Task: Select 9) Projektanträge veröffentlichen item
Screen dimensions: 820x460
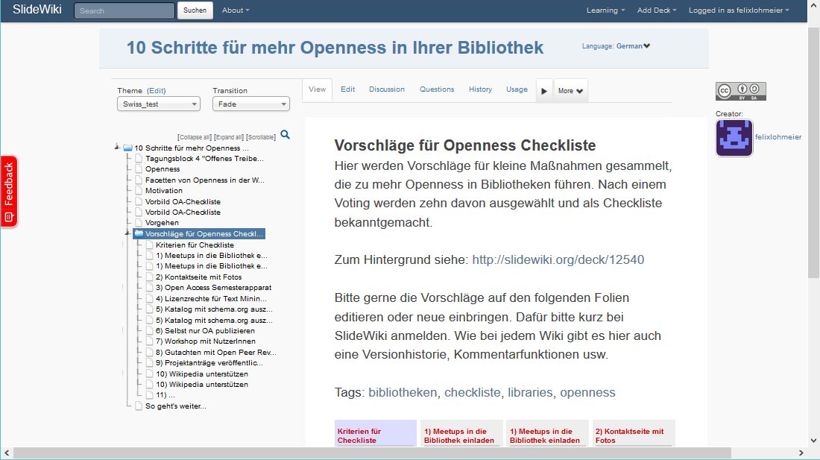Action: 209,363
